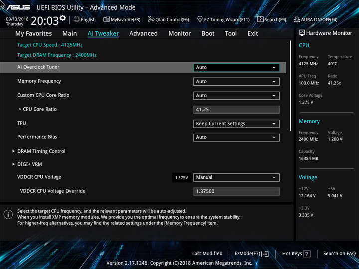This screenshot has width=359, height=269.
Task: Click the Core Voltage 1.375 V value
Action: (306, 102)
